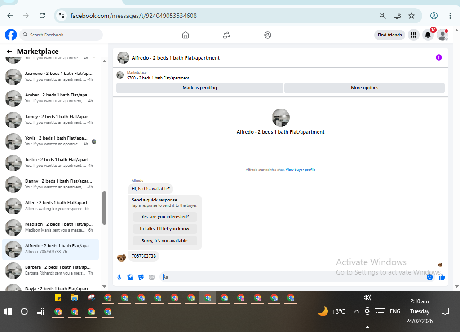Click the ENG language indicator
This screenshot has height=332, width=460.
(x=395, y=311)
